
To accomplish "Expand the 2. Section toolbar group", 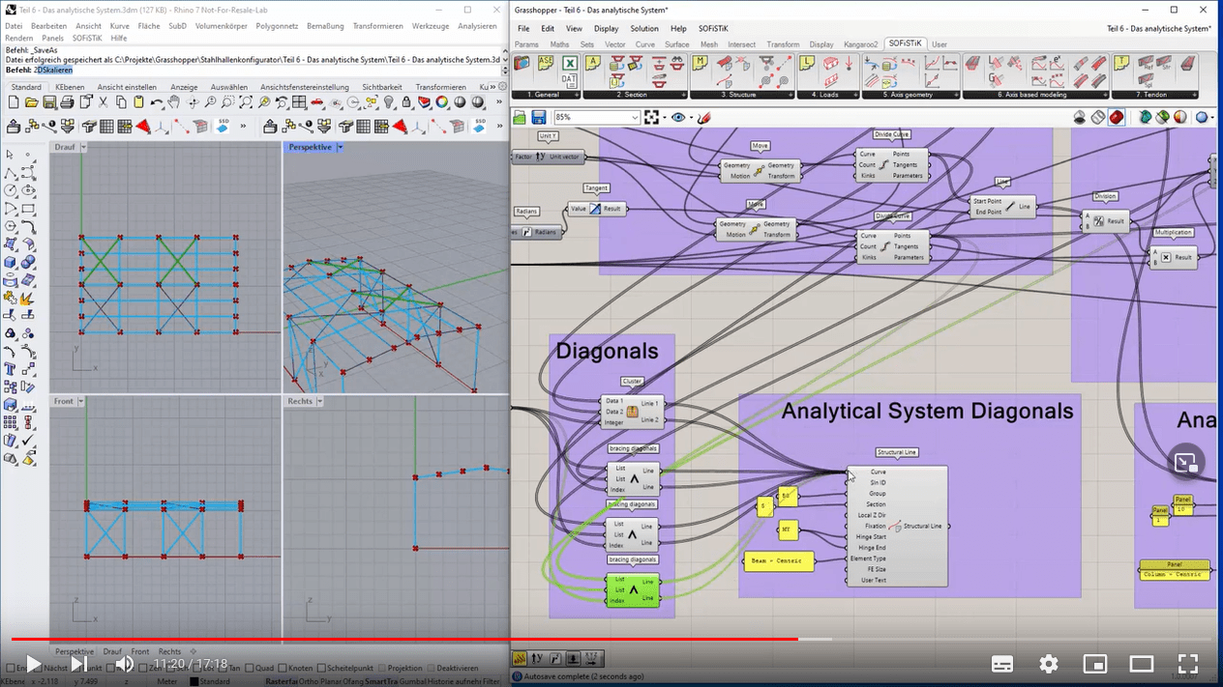I will pos(684,94).
